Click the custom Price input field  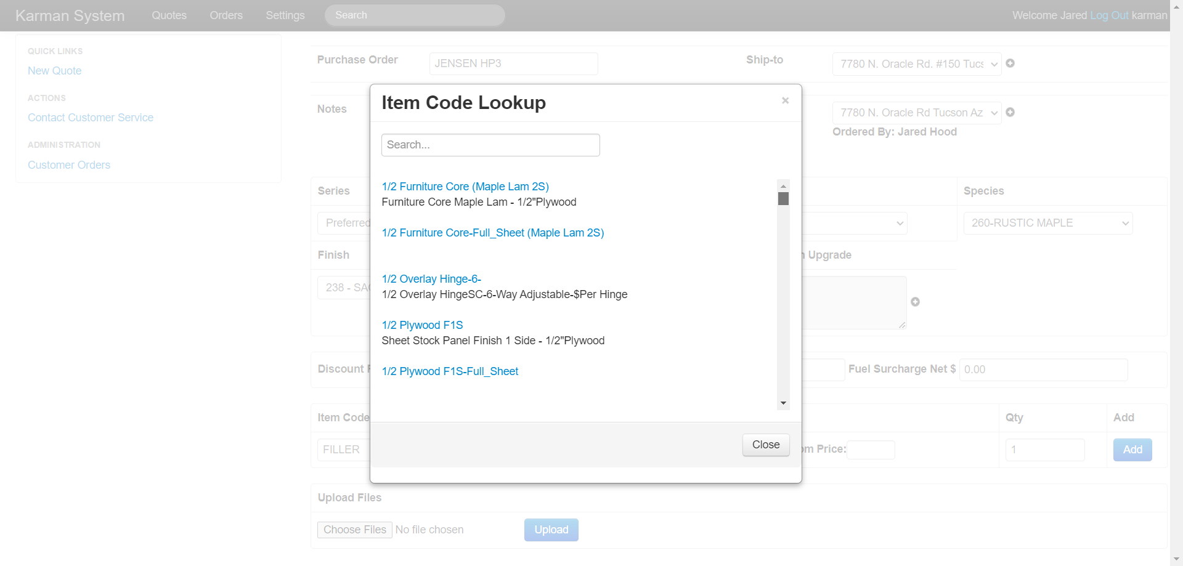click(x=871, y=450)
